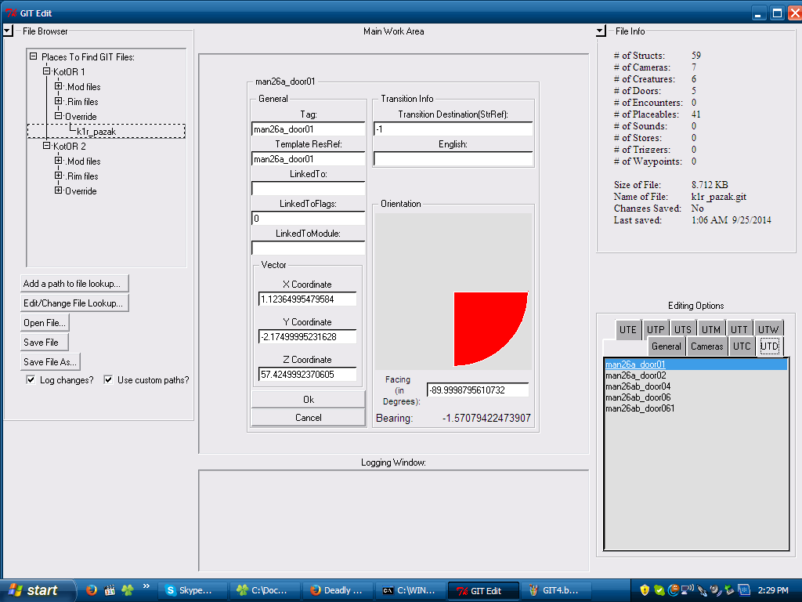The height and width of the screenshot is (602, 802).
Task: Click the Cancel button
Action: 309,417
